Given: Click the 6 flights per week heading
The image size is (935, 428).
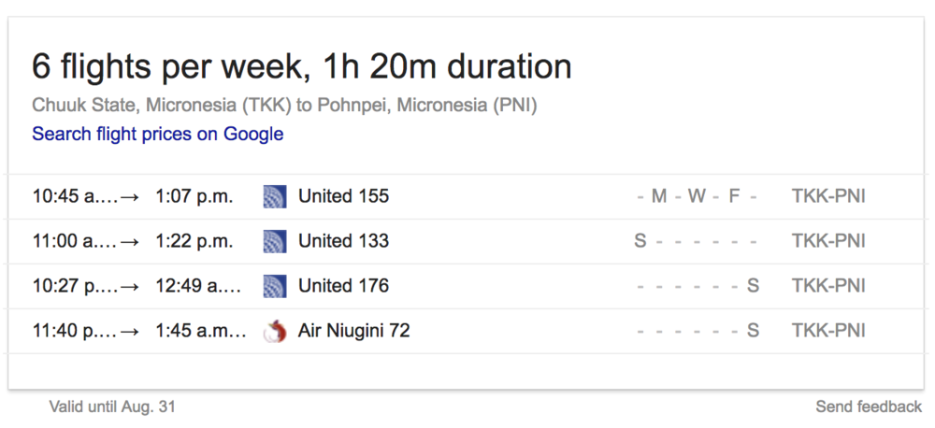Looking at the screenshot, I should point(301,66).
